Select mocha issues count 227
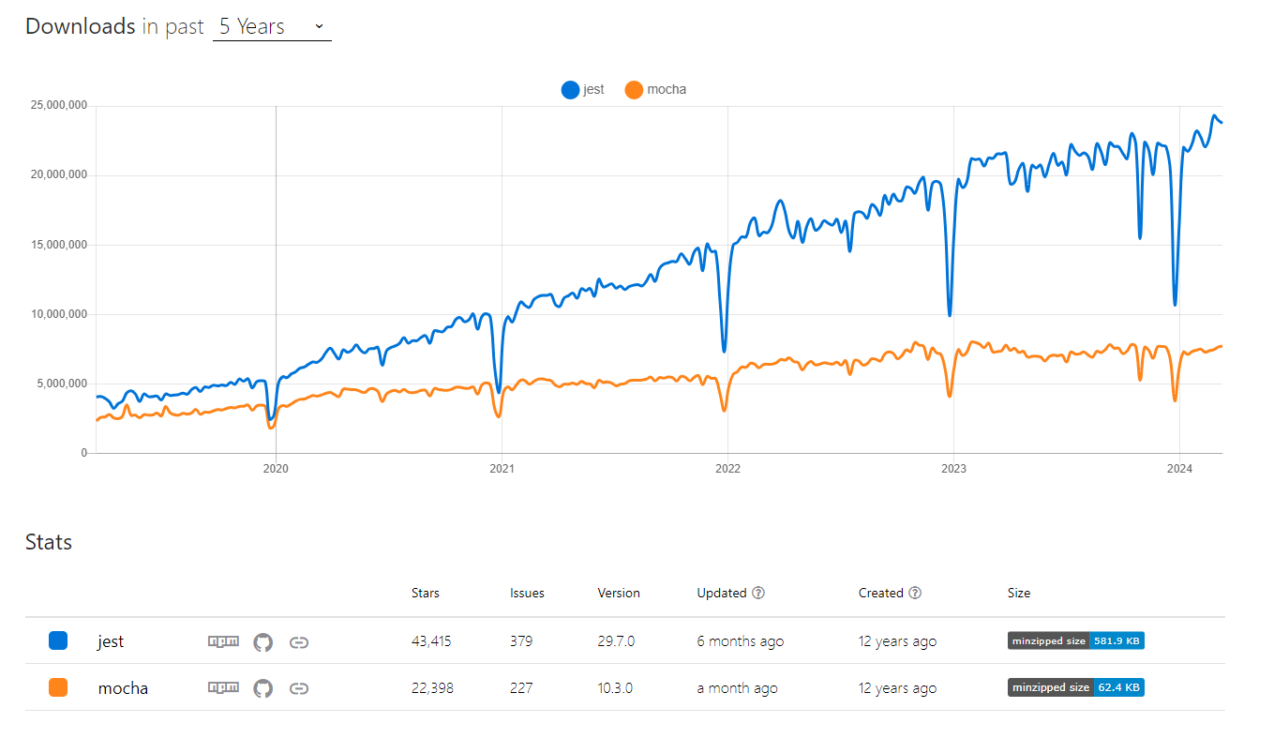The height and width of the screenshot is (738, 1274). coord(521,688)
